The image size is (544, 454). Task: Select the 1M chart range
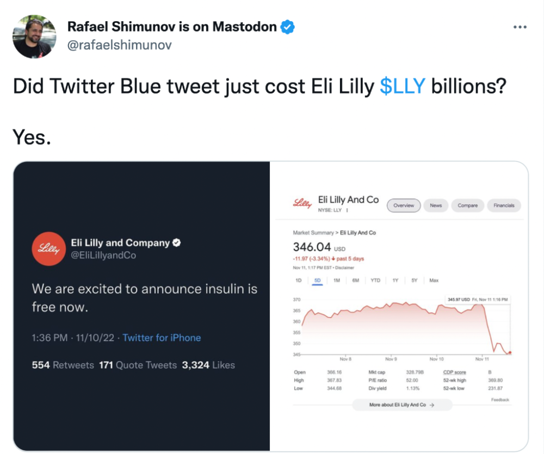click(x=337, y=280)
